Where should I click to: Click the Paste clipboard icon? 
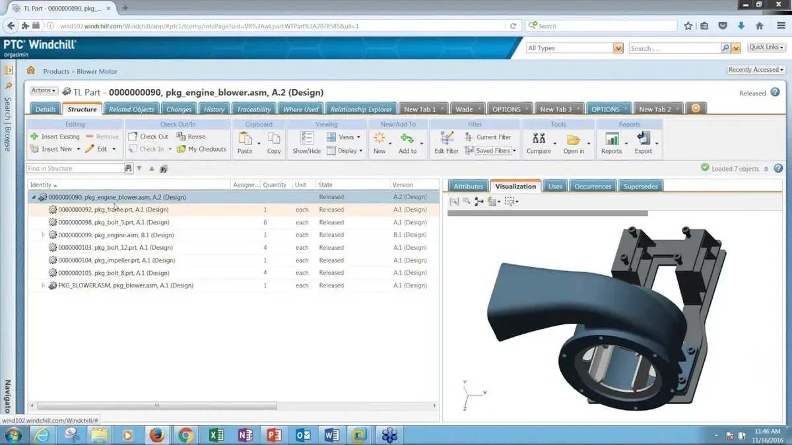click(x=245, y=139)
